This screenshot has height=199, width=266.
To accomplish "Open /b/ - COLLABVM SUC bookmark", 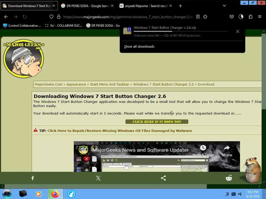I will tap(63, 26).
